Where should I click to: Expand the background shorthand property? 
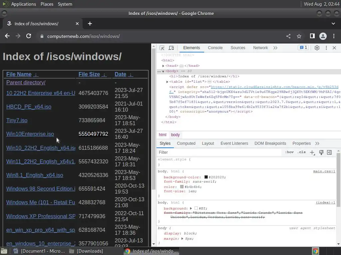click(191, 209)
